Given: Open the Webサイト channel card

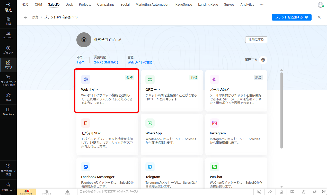Looking at the screenshot, I should pos(107,91).
